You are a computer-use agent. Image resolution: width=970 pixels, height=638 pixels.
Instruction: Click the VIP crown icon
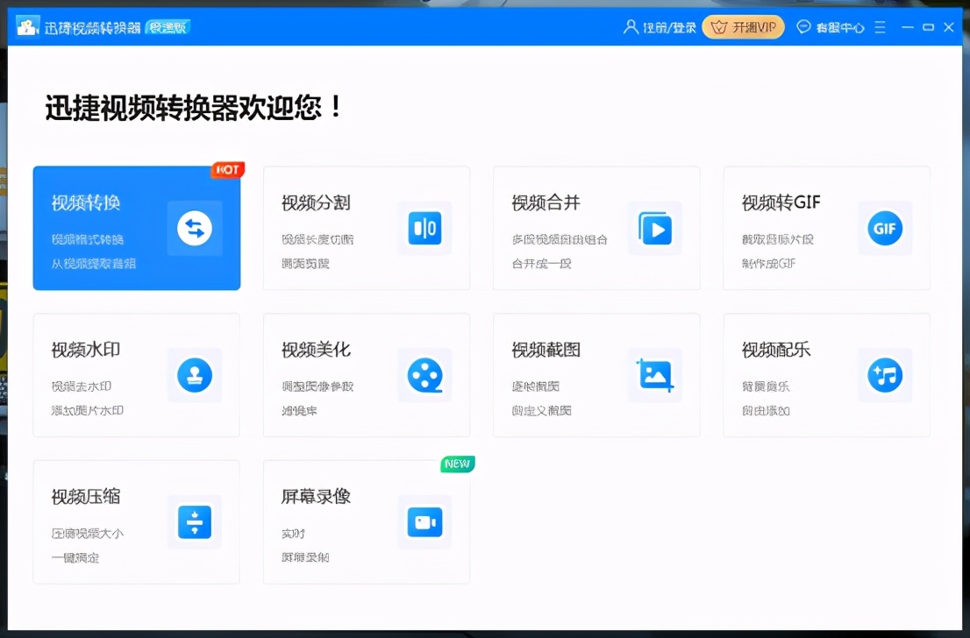pos(719,27)
